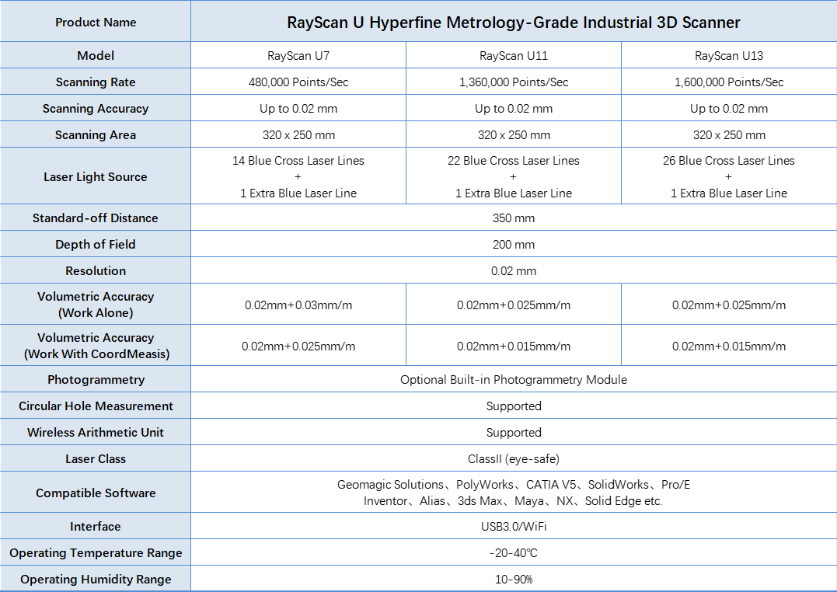The height and width of the screenshot is (592, 837).
Task: Select the "Depth of Field" row label
Action: (96, 245)
